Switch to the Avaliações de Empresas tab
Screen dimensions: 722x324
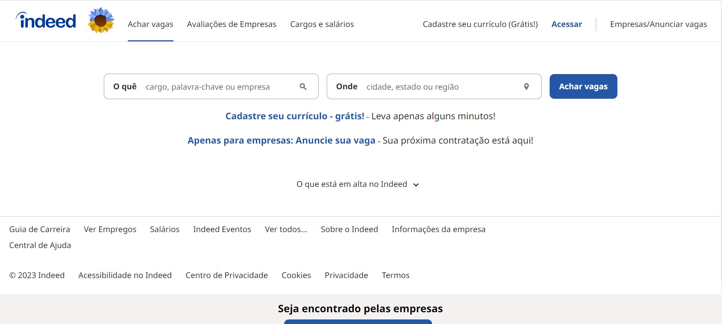231,24
